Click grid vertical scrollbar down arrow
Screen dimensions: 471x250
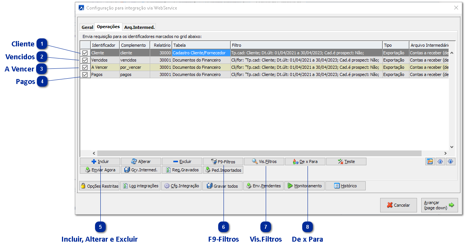click(x=452, y=147)
